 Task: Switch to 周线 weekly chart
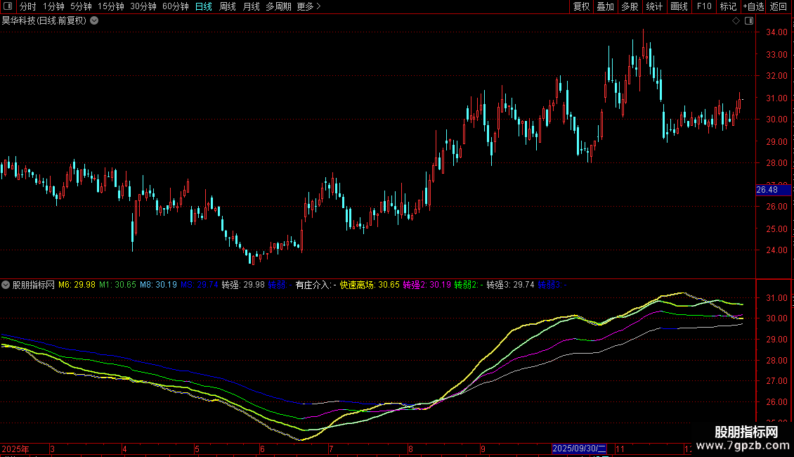pos(228,7)
